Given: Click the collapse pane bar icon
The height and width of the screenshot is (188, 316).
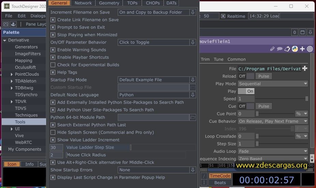Looking at the screenshot, I should (x=6, y=24).
